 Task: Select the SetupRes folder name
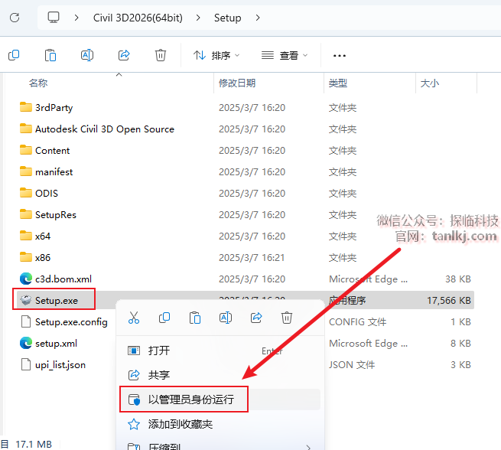pyautogui.click(x=56, y=214)
